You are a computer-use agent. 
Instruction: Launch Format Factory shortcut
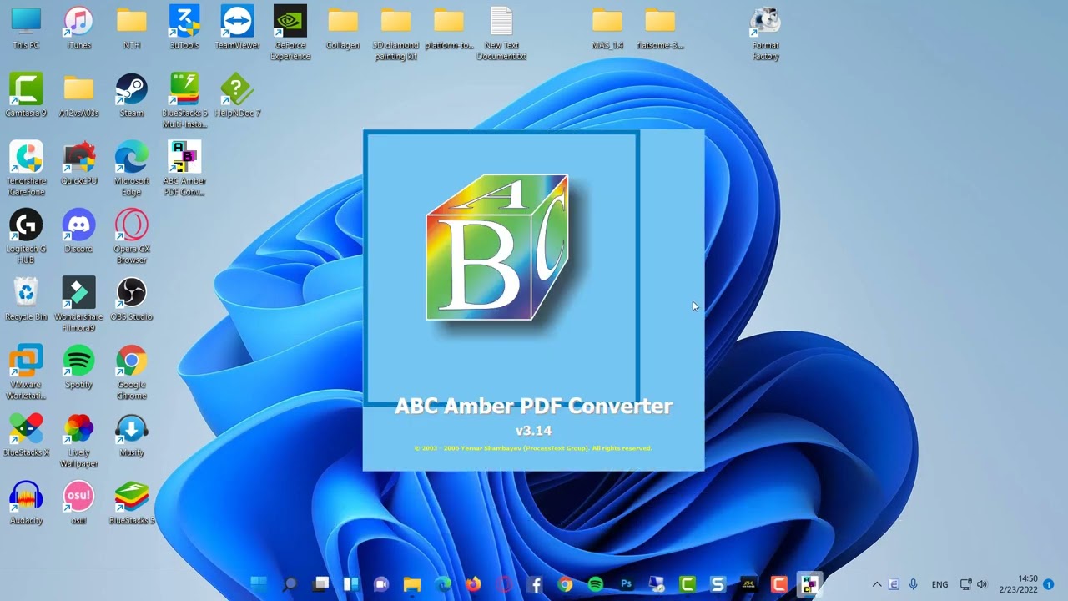click(x=766, y=33)
